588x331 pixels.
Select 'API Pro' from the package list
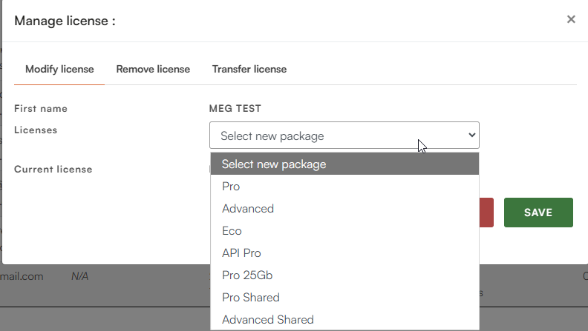(241, 253)
